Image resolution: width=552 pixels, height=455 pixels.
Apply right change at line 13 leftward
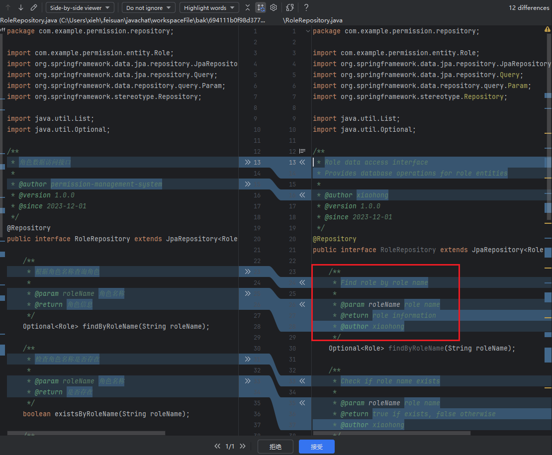(x=302, y=163)
